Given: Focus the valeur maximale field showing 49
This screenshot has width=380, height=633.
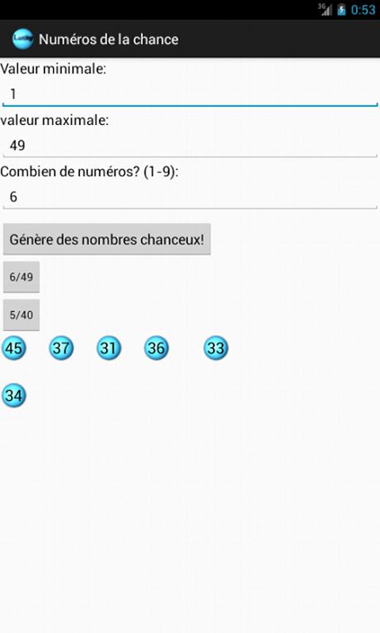Looking at the screenshot, I should pos(190,146).
